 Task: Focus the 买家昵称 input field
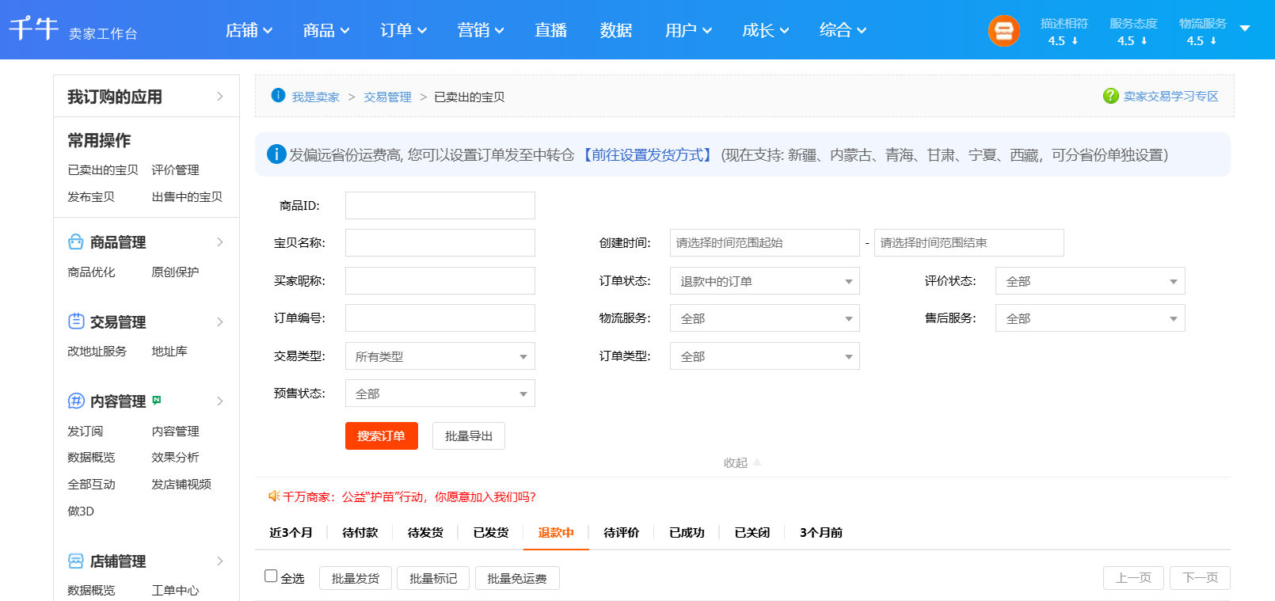pyautogui.click(x=440, y=280)
